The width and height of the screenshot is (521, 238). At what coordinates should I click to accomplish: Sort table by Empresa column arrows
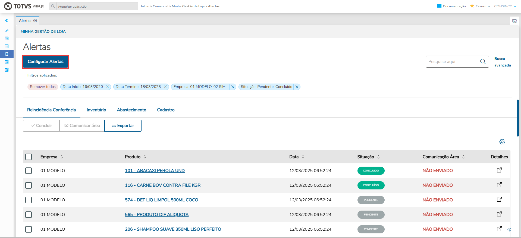point(62,157)
